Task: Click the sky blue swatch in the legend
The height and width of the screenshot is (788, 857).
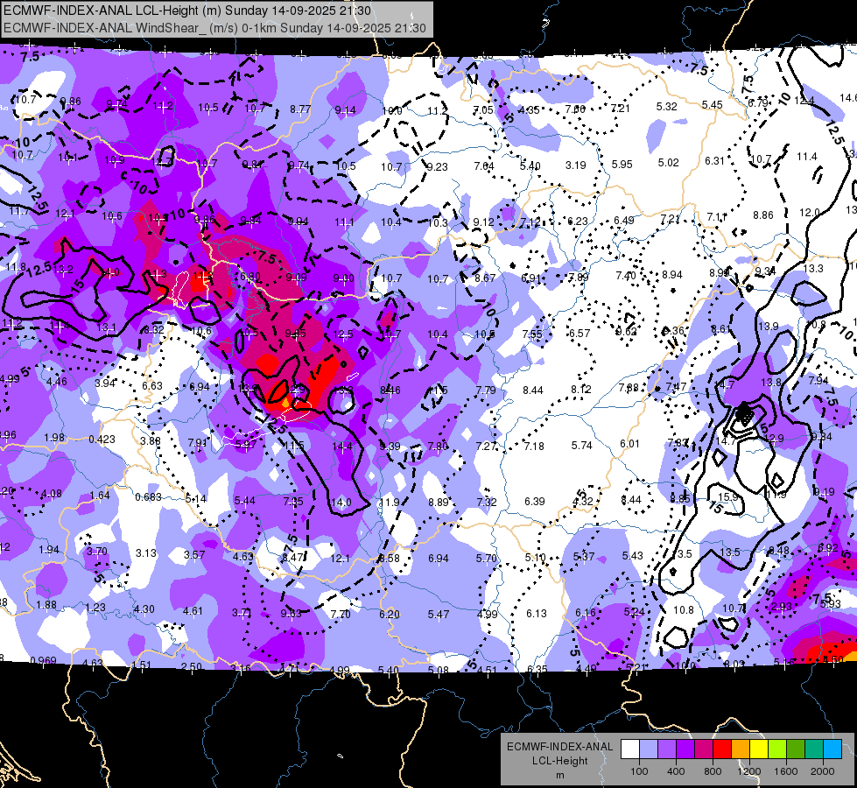Action: tap(833, 749)
